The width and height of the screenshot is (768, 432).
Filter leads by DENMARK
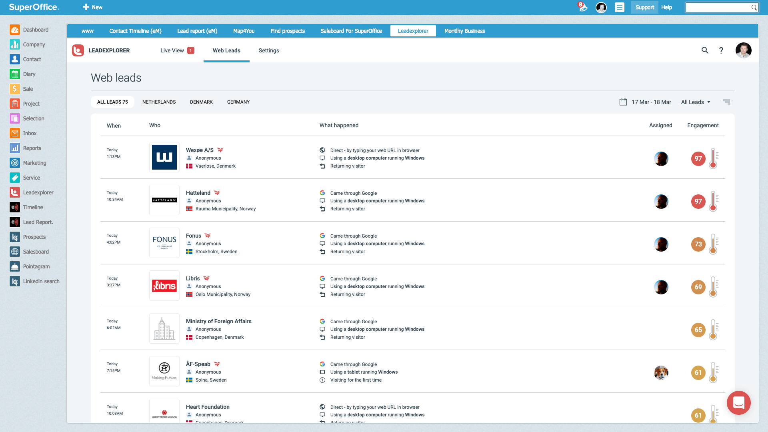pos(201,102)
